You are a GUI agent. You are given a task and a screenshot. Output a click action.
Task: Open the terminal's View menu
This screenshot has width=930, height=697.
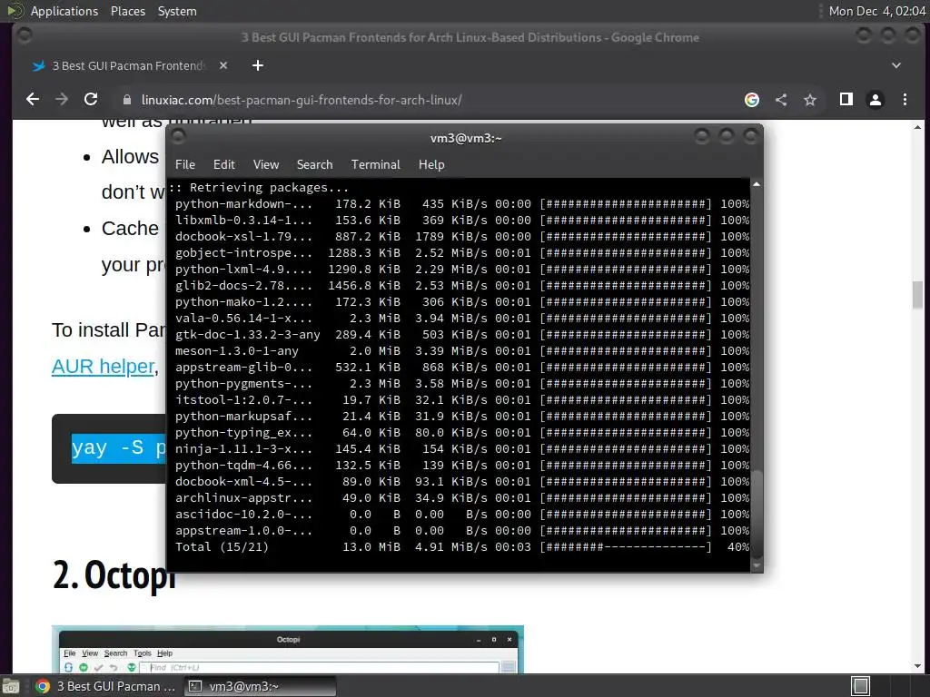click(266, 165)
